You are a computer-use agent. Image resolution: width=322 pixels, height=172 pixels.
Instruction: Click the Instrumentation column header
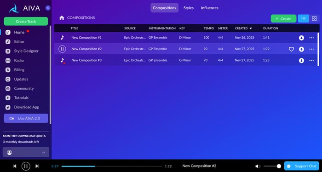click(162, 29)
